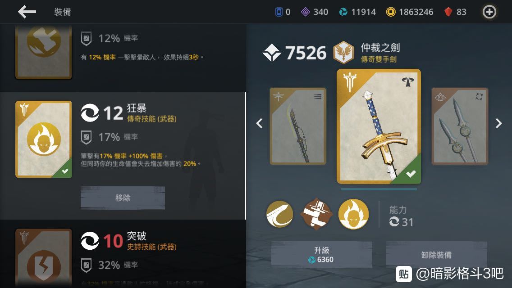Tap the gold coin currency icon
Screen dimensions: 512x288
pos(390,12)
